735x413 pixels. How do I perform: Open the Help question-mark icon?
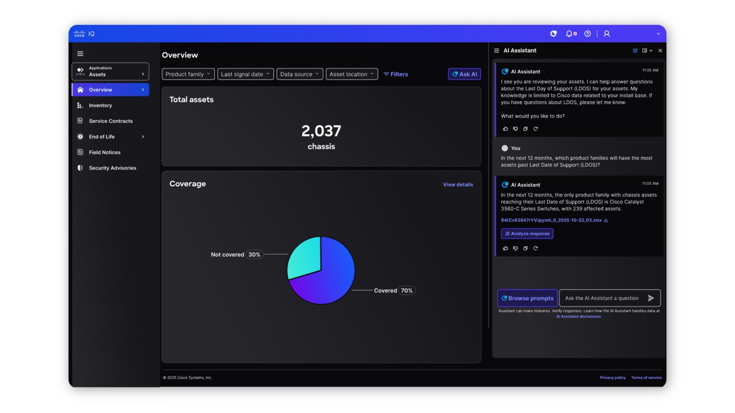588,33
